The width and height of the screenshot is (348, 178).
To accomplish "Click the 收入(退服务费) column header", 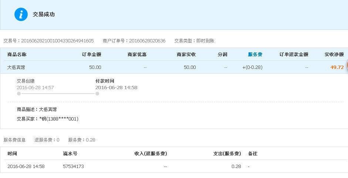I will pyautogui.click(x=151, y=153).
